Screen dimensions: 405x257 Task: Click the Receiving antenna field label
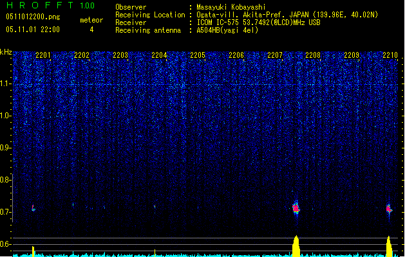148,30
